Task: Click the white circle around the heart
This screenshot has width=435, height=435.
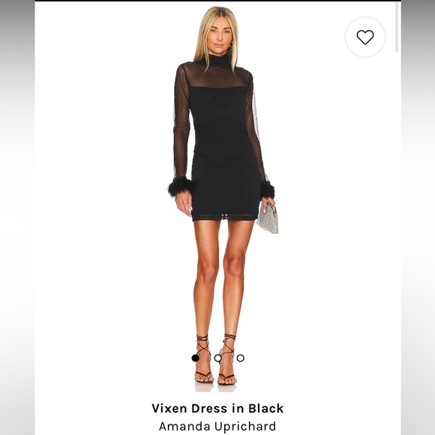Action: tap(364, 37)
